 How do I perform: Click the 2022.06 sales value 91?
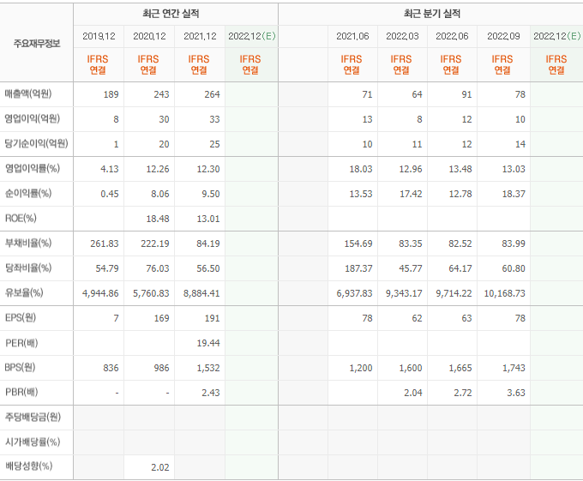(466, 94)
